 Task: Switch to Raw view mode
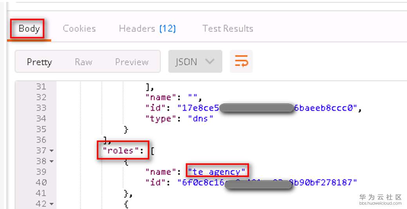(x=83, y=62)
